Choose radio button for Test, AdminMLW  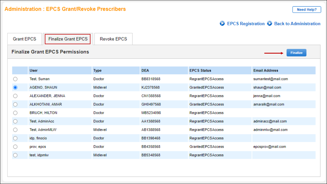(15, 130)
